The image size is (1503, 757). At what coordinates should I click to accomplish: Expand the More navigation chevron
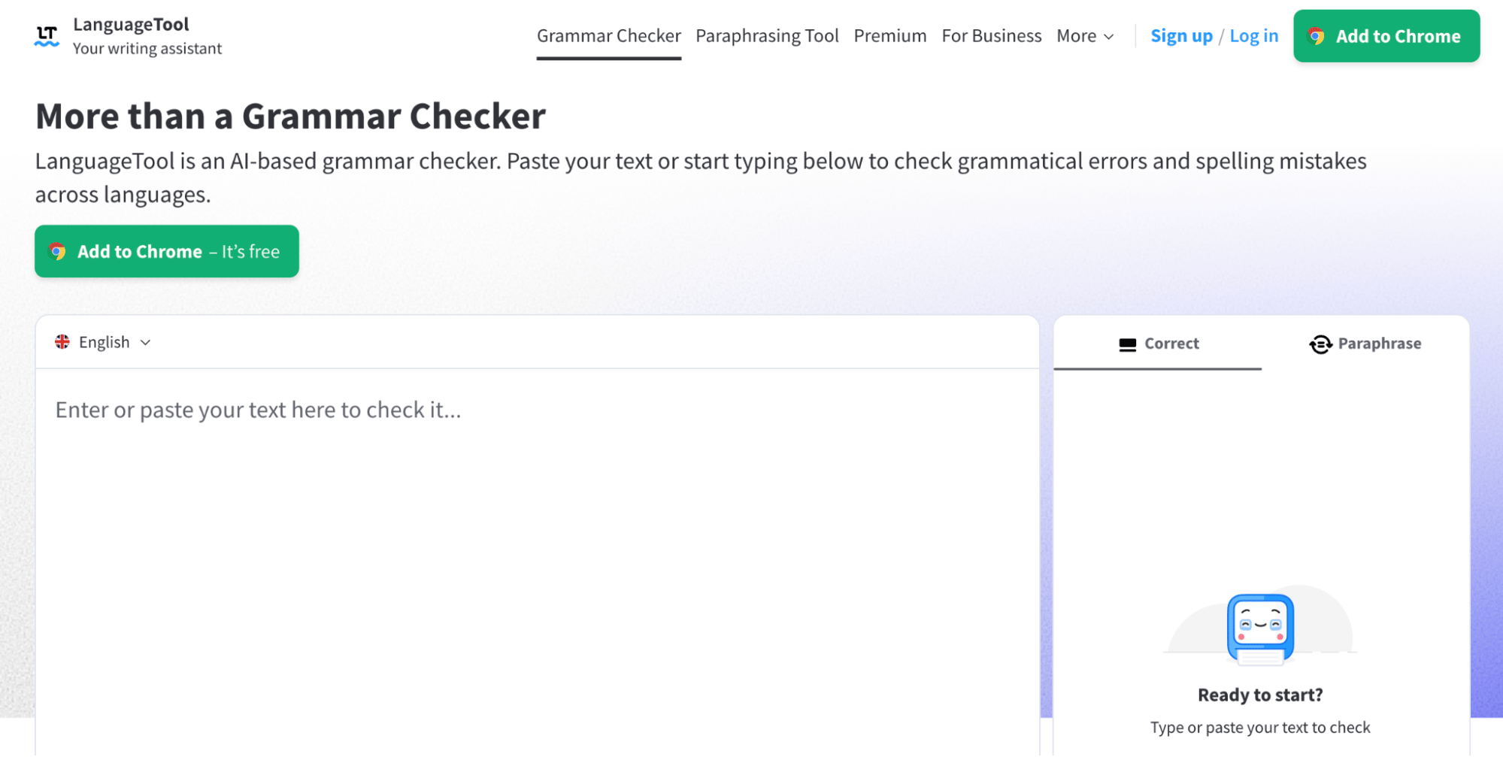[x=1108, y=37]
